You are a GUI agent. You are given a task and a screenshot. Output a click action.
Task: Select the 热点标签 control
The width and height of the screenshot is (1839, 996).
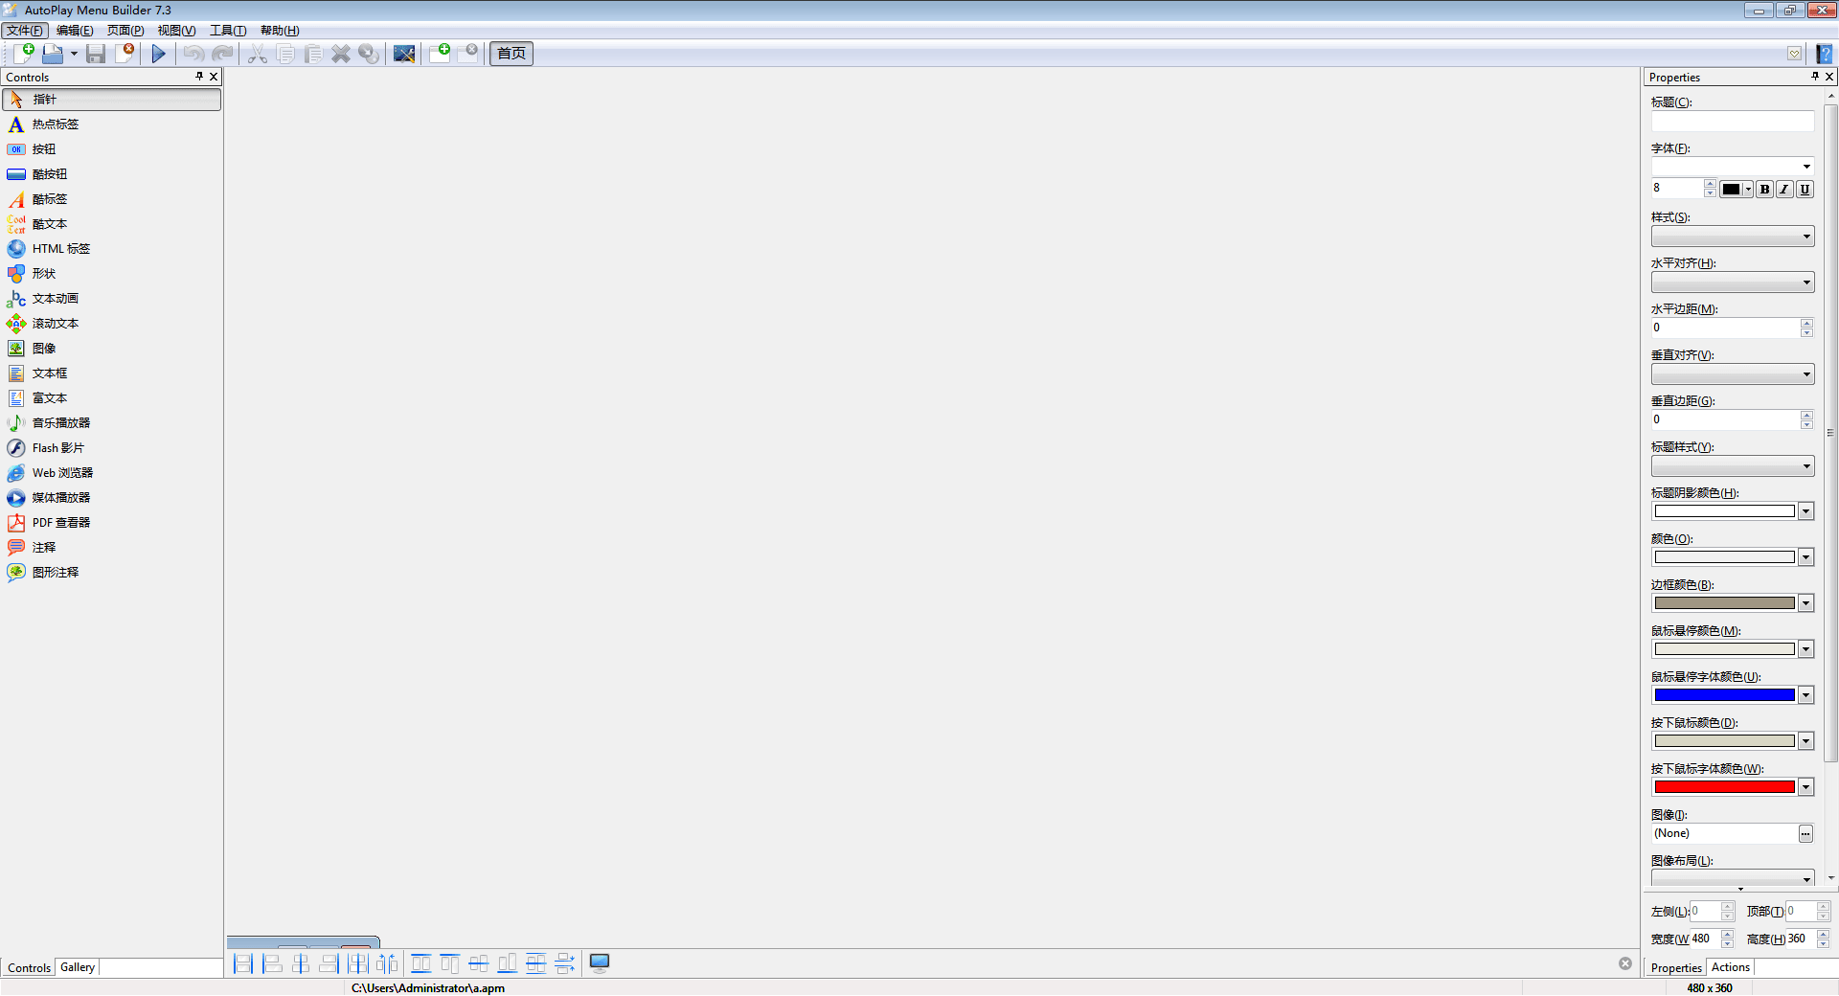click(x=112, y=124)
